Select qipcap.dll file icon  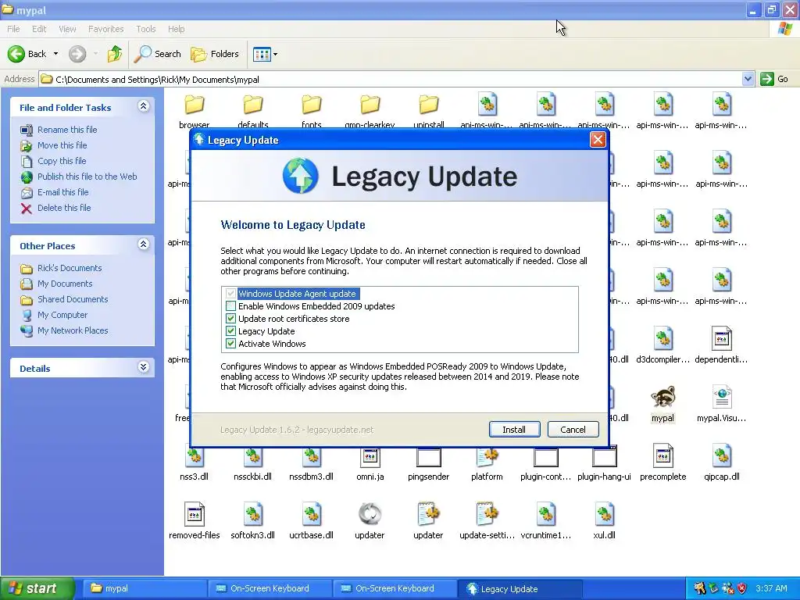pos(721,455)
